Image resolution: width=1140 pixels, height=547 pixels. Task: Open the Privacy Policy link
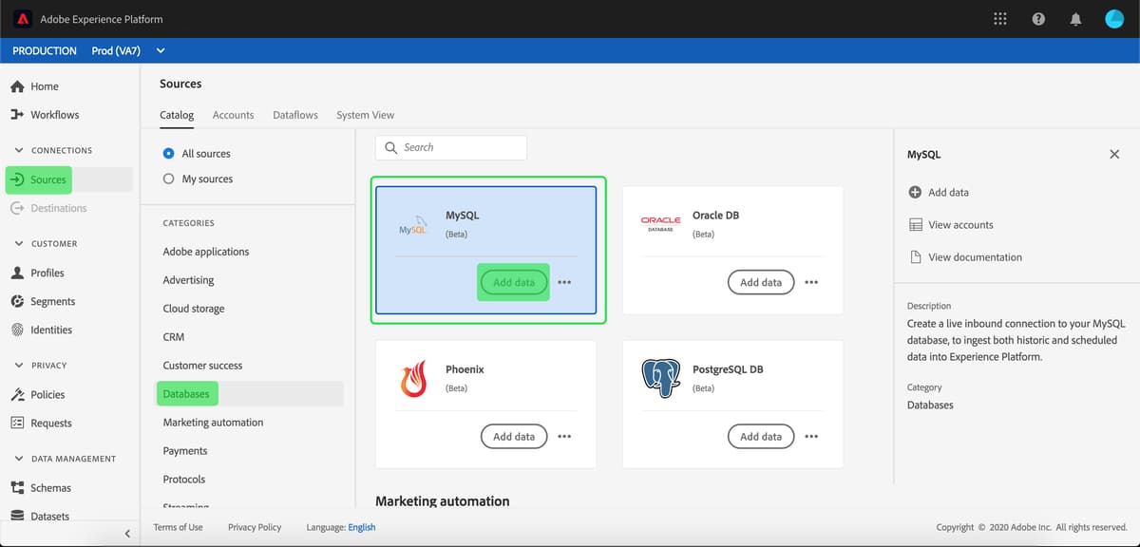click(254, 526)
